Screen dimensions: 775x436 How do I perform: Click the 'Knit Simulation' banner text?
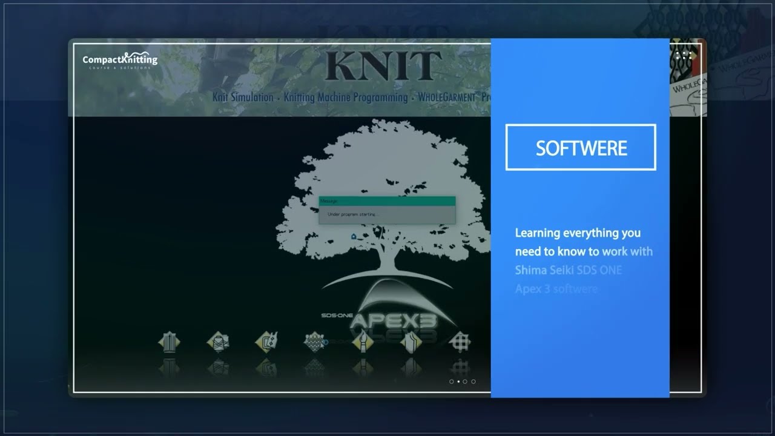pyautogui.click(x=243, y=97)
